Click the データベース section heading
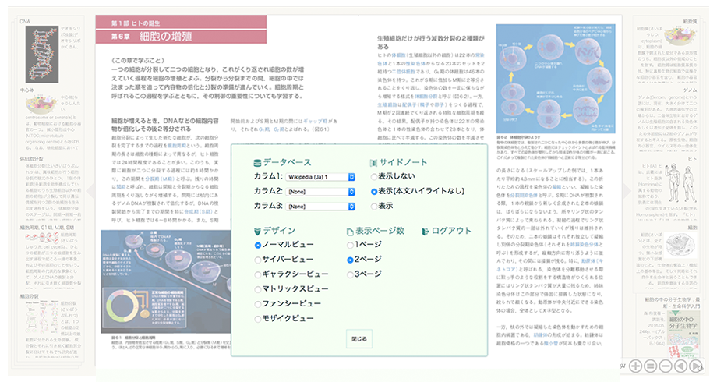The width and height of the screenshot is (717, 382). tap(287, 162)
